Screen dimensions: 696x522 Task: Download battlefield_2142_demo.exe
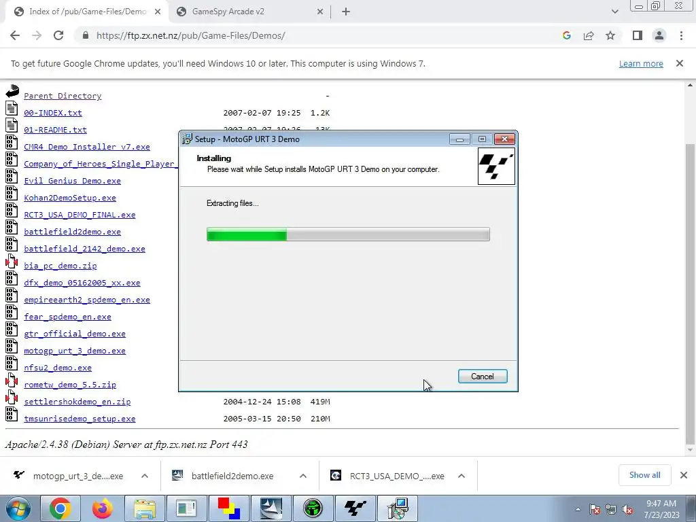(85, 249)
